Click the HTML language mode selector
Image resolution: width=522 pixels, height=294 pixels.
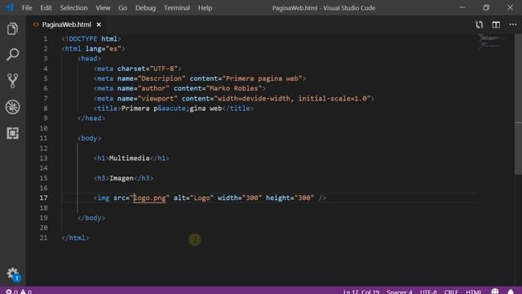[x=473, y=292]
